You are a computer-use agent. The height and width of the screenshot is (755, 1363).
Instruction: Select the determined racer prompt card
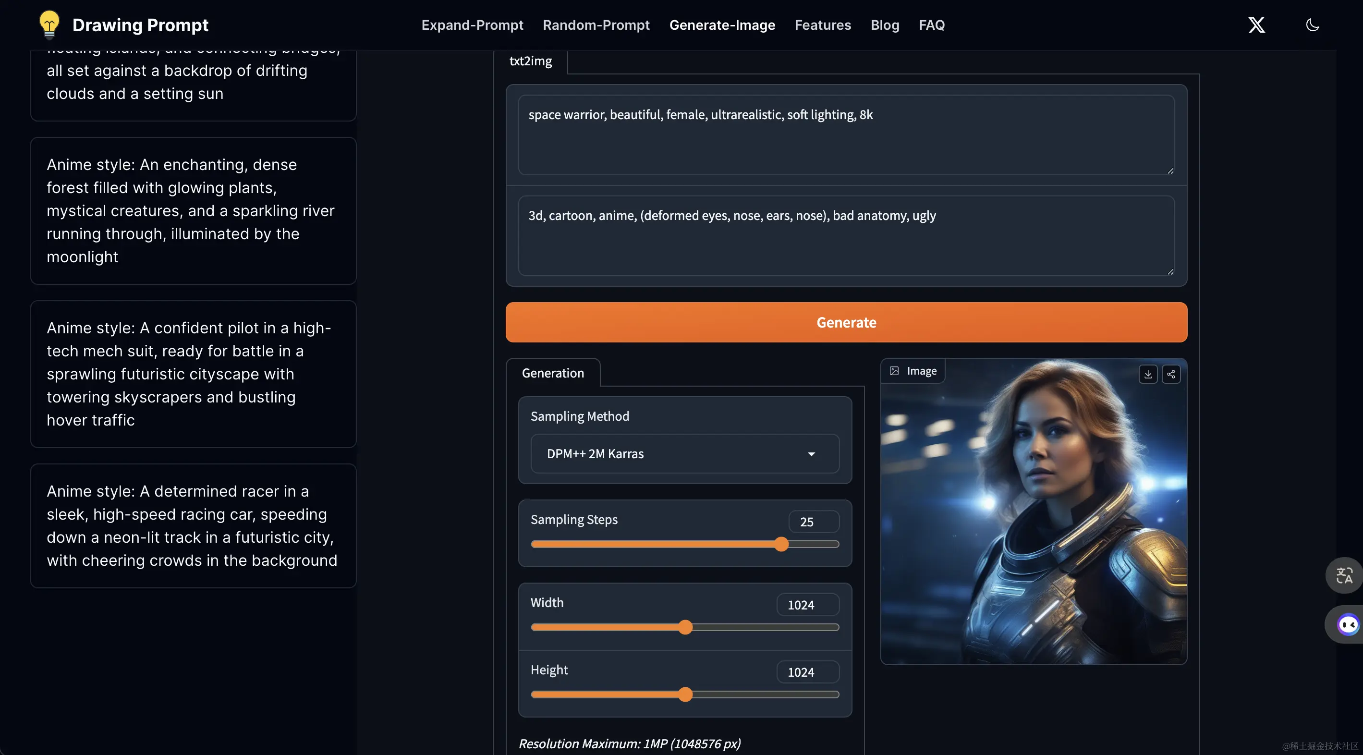(x=193, y=525)
